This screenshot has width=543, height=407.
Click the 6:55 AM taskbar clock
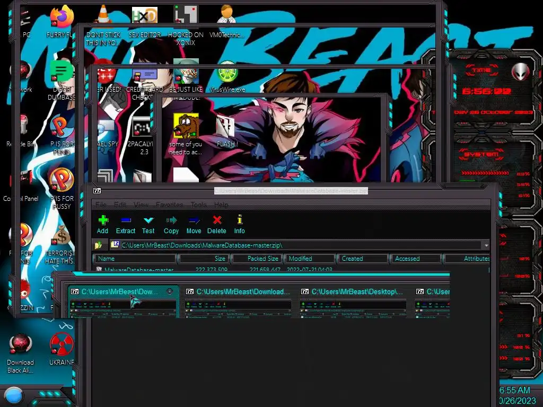pyautogui.click(x=514, y=391)
